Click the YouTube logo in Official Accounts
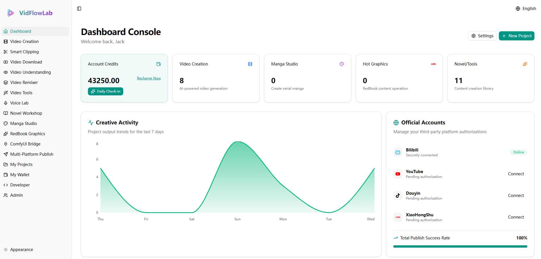Viewport: 541px width, 259px height. tap(398, 174)
